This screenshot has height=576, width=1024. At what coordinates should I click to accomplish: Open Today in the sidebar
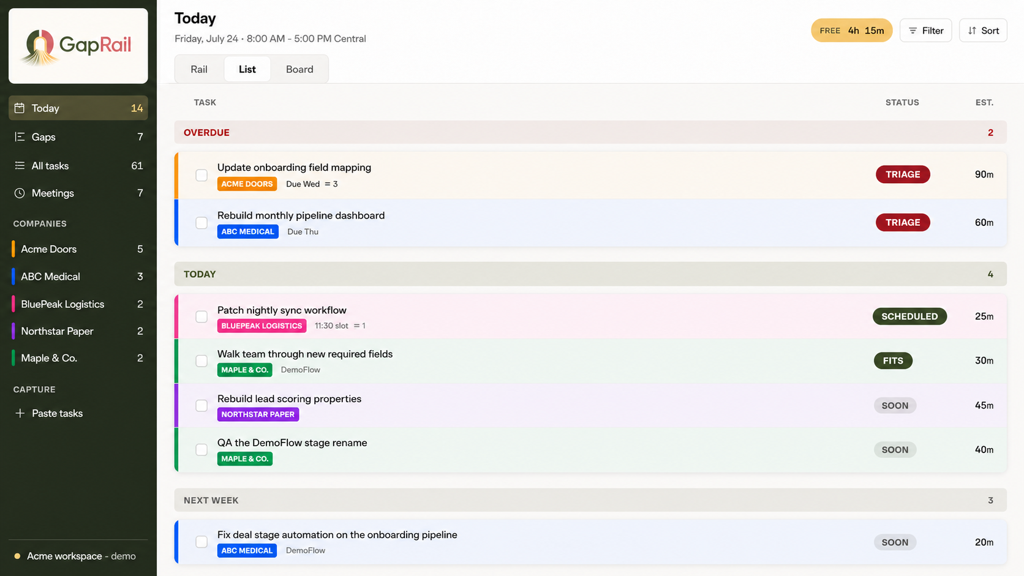click(78, 108)
